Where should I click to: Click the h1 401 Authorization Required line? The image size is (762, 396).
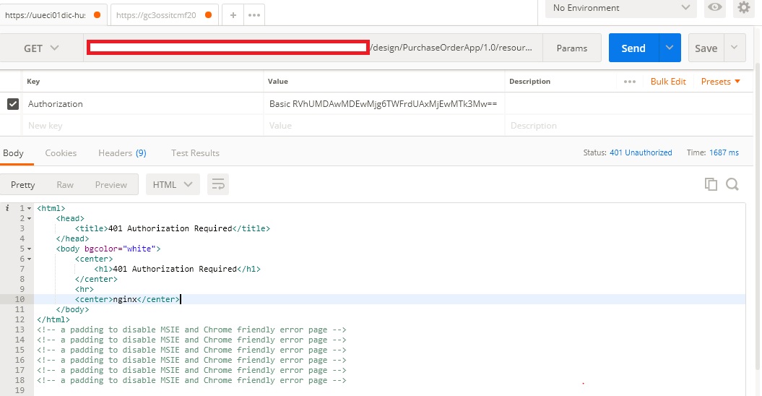(x=178, y=269)
